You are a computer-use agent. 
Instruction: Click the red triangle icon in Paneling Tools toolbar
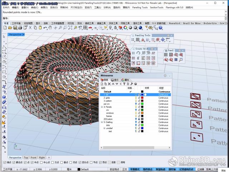coord(143,40)
